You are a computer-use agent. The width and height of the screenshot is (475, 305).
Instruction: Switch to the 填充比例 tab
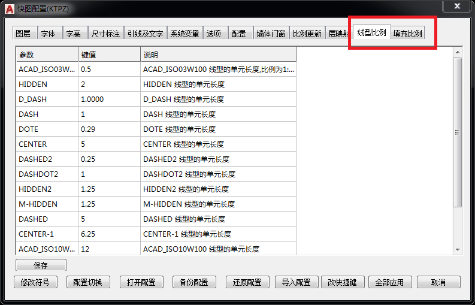(x=408, y=33)
